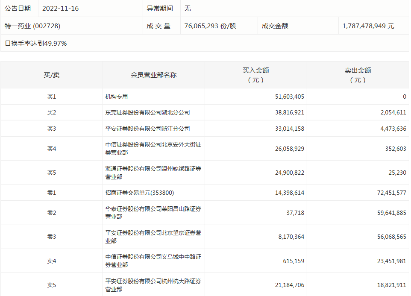Click the 异常期间 label
Viewport: 411px width, 296px height.
pyautogui.click(x=160, y=9)
